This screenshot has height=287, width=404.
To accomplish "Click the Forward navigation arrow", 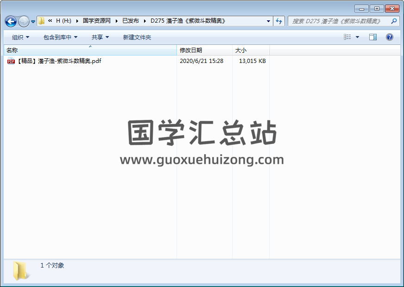I will tap(24, 21).
